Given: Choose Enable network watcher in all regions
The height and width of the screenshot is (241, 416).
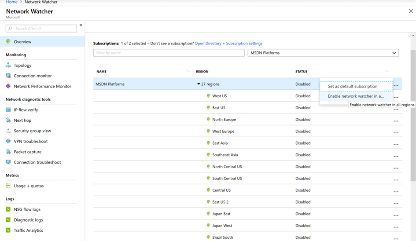Looking at the screenshot, I should tap(356, 96).
